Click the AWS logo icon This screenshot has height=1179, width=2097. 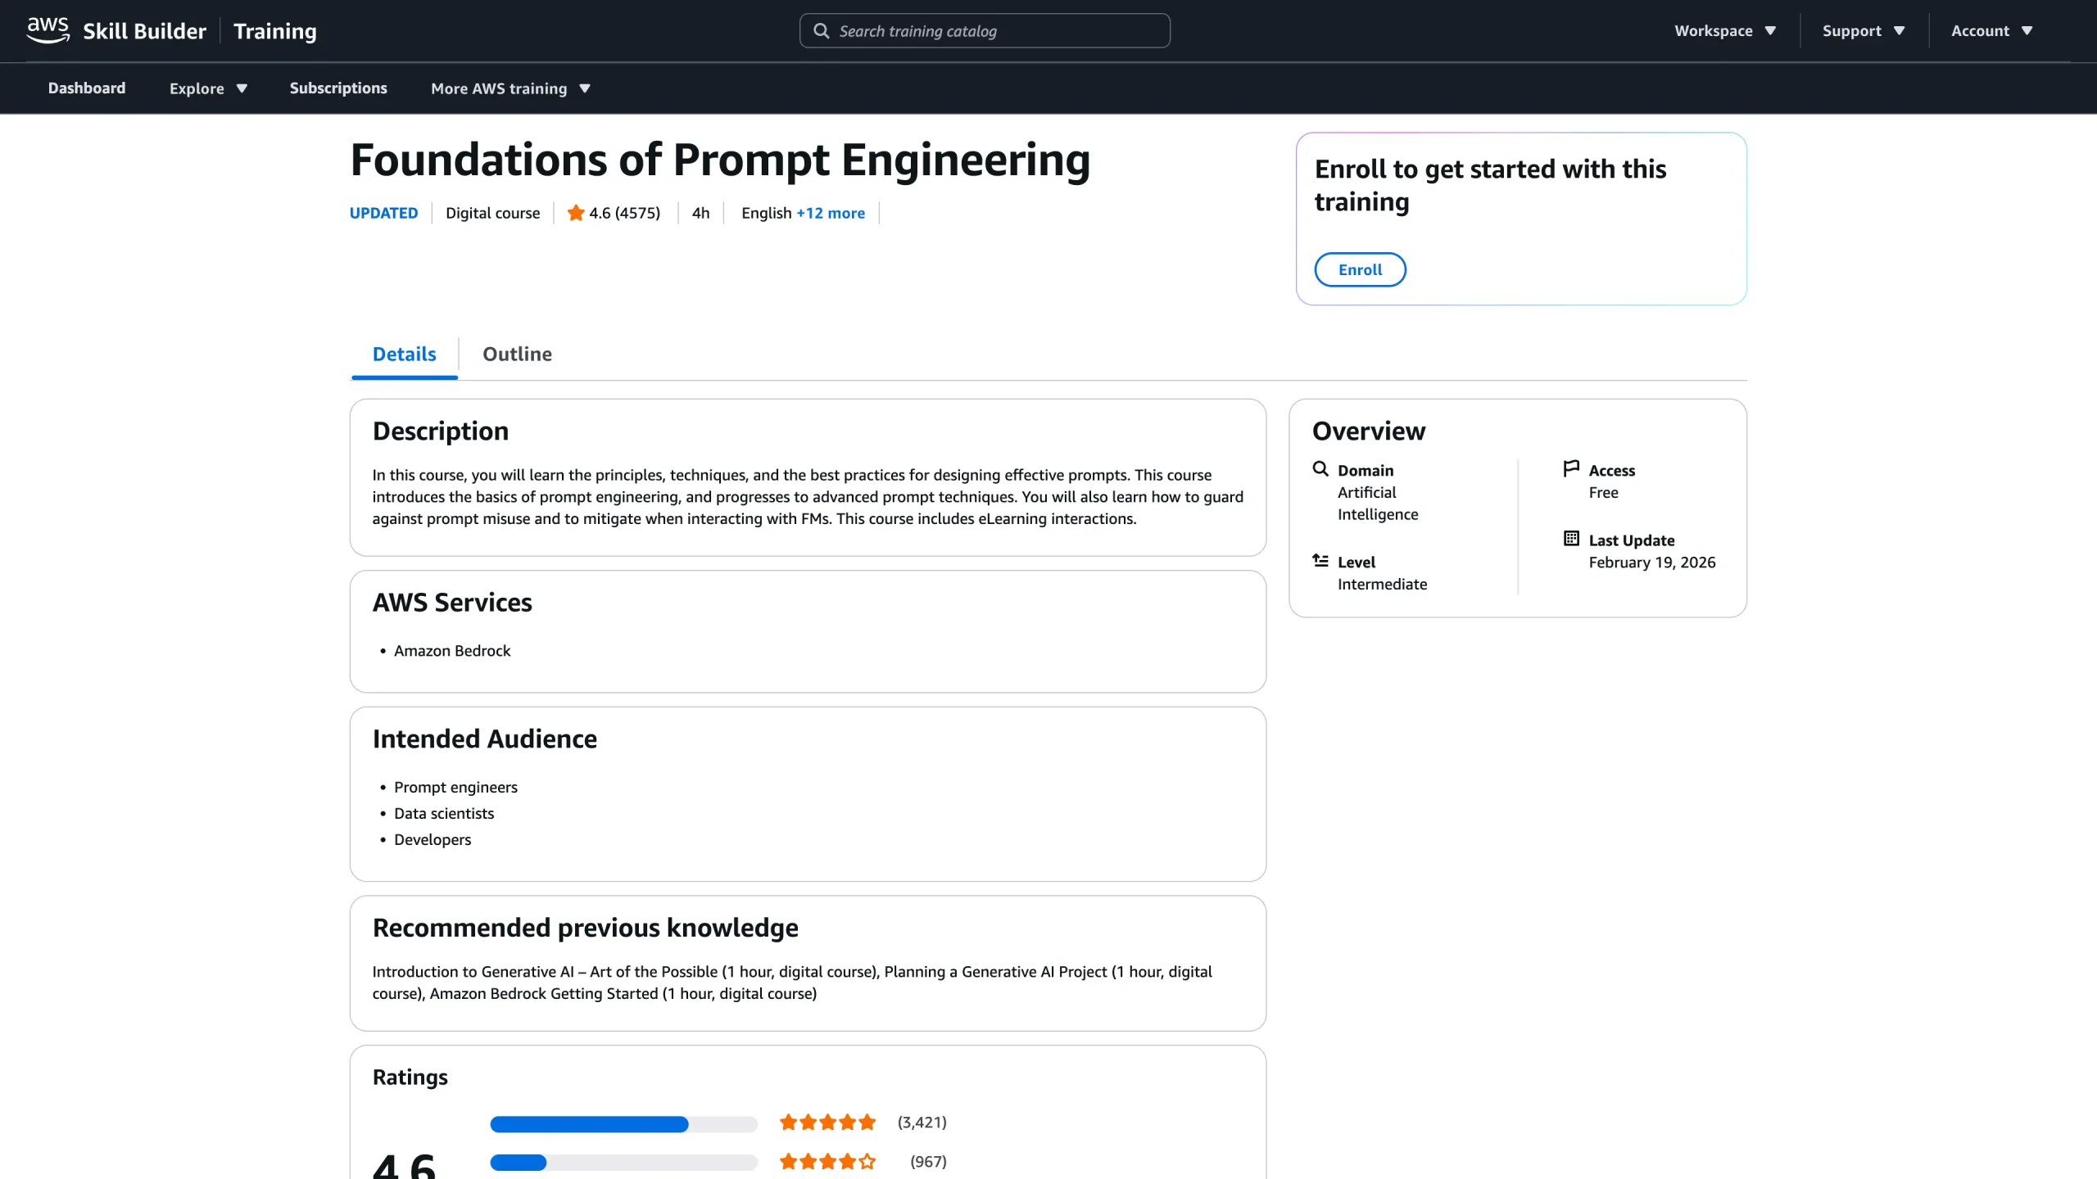click(48, 30)
